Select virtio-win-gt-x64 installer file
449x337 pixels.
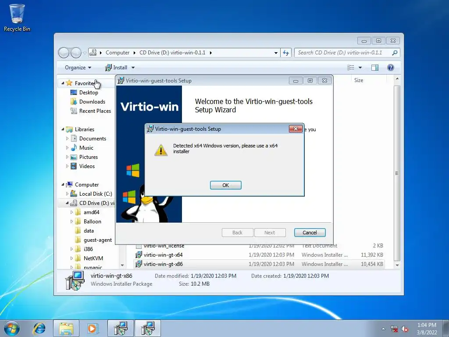click(x=163, y=255)
